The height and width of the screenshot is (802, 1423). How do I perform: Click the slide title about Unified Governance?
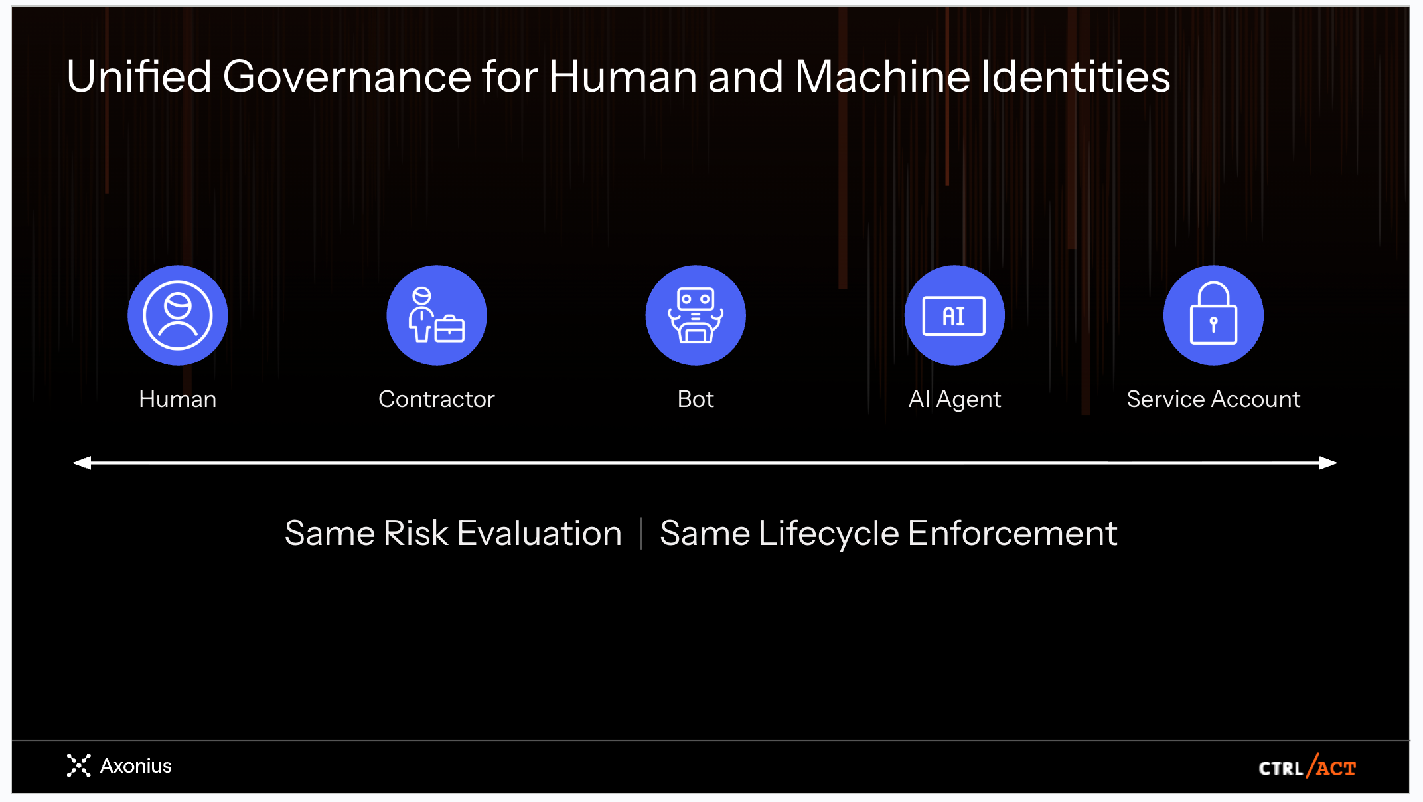618,76
